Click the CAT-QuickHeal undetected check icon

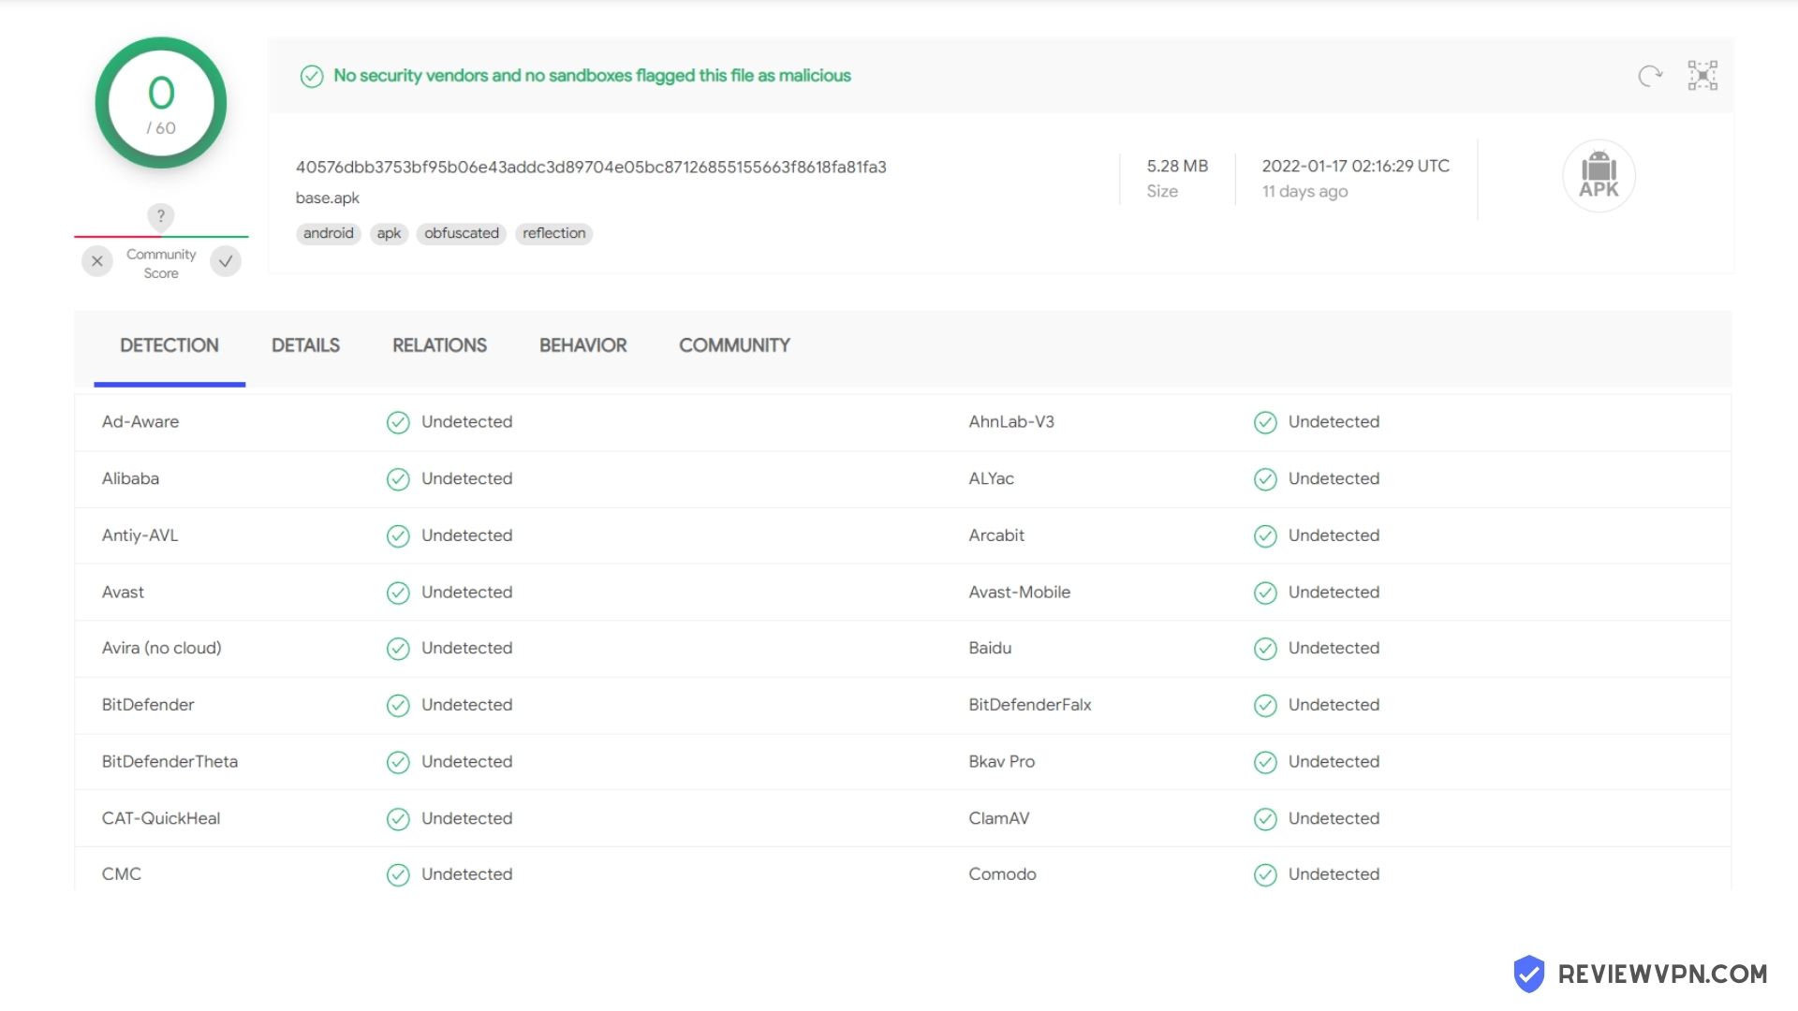tap(398, 819)
